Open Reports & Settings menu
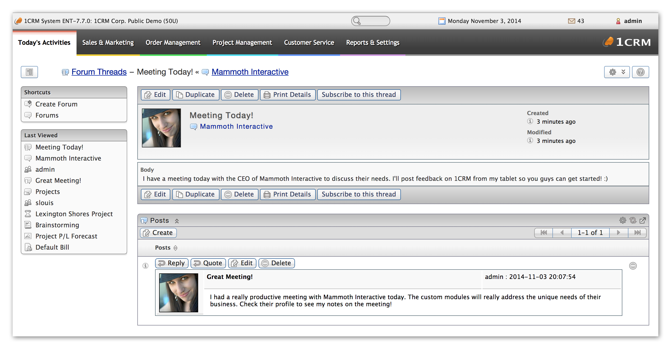The height and width of the screenshot is (349, 671). pos(372,42)
